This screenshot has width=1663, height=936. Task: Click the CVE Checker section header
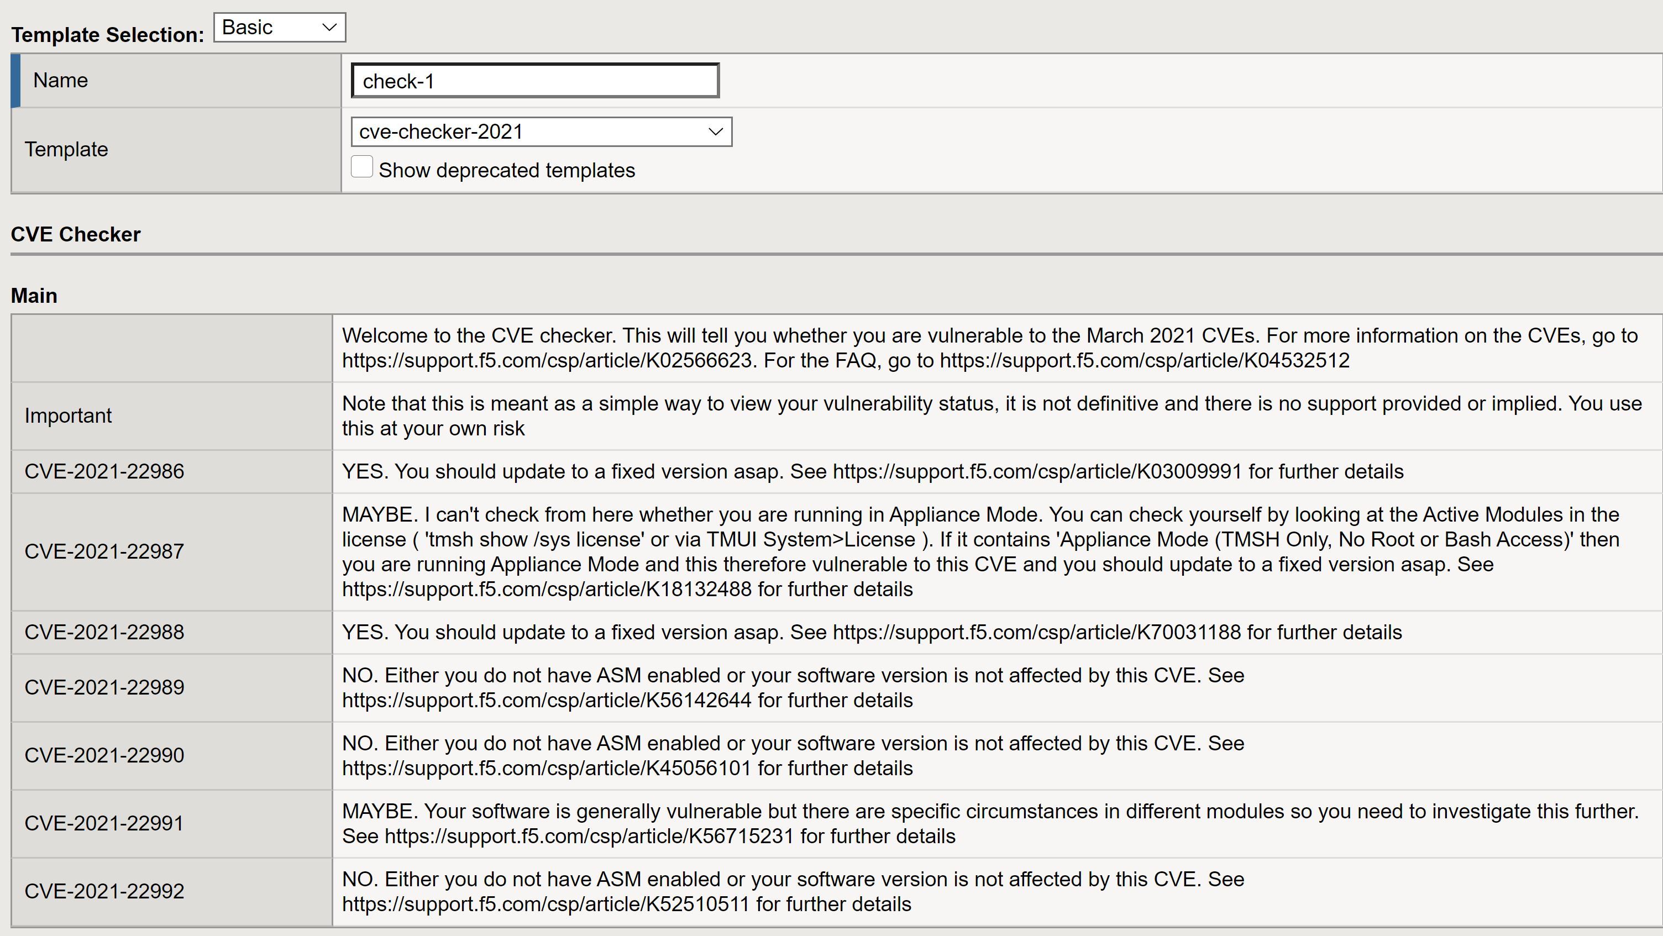76,234
